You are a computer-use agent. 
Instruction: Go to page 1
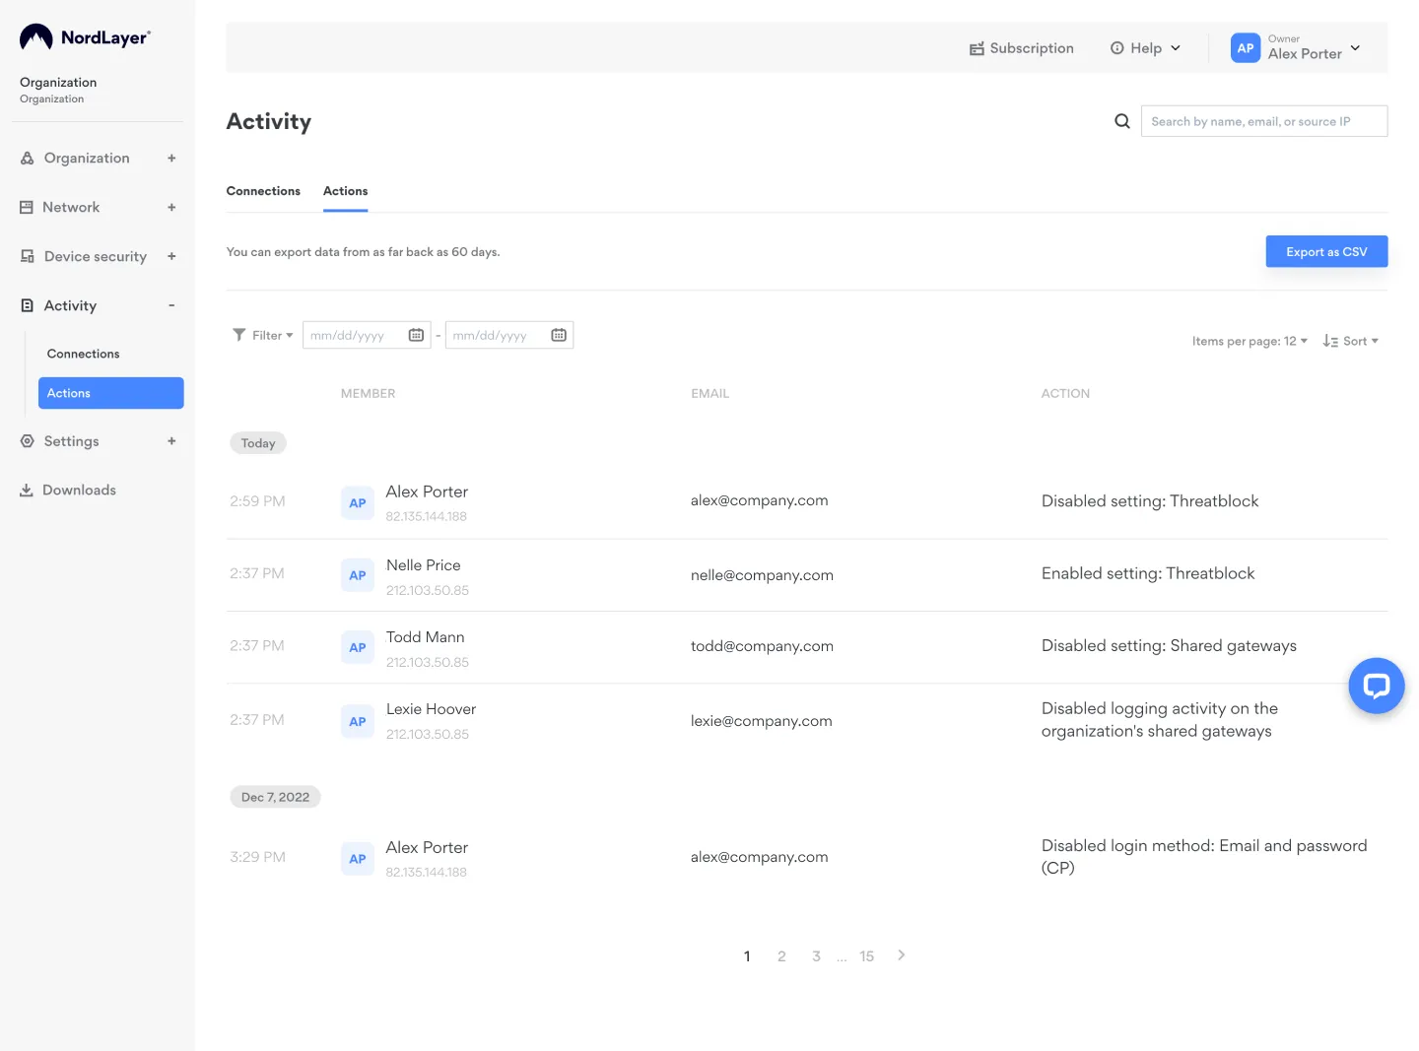tap(747, 956)
